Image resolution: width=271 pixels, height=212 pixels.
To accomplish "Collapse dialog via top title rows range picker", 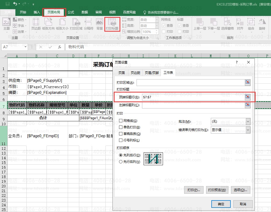I will click(x=247, y=97).
